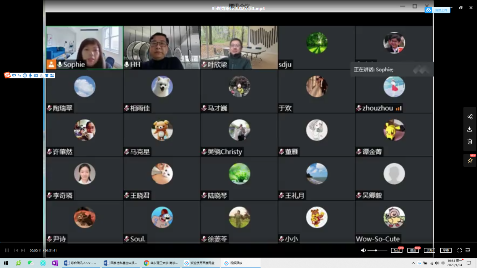Select HH's video thumbnail

point(162,47)
